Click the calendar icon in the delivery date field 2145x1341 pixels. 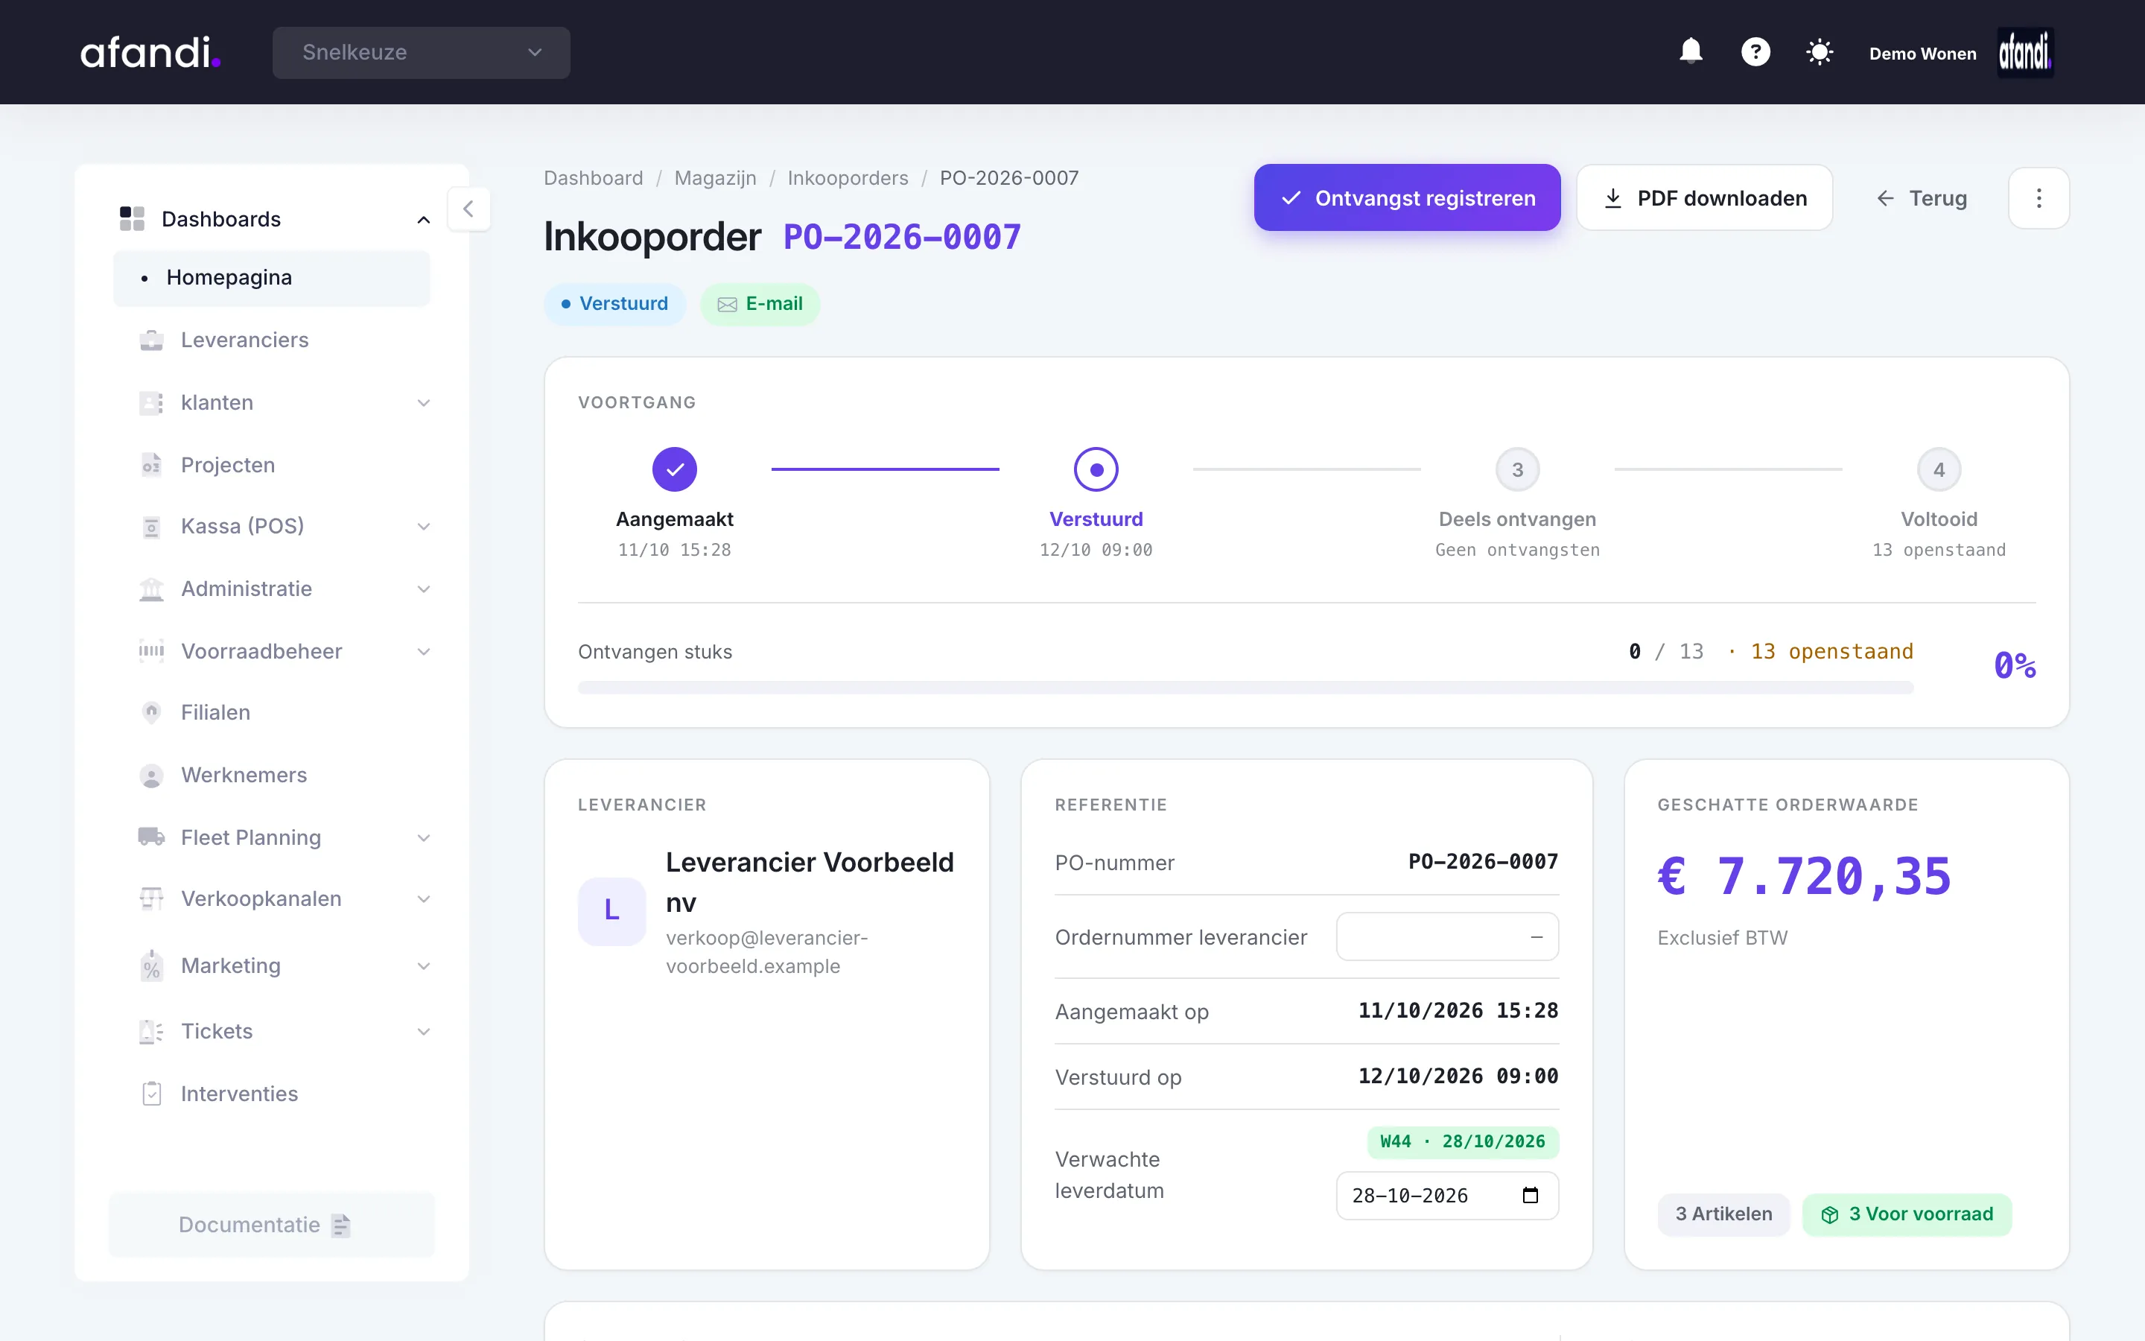(1530, 1195)
